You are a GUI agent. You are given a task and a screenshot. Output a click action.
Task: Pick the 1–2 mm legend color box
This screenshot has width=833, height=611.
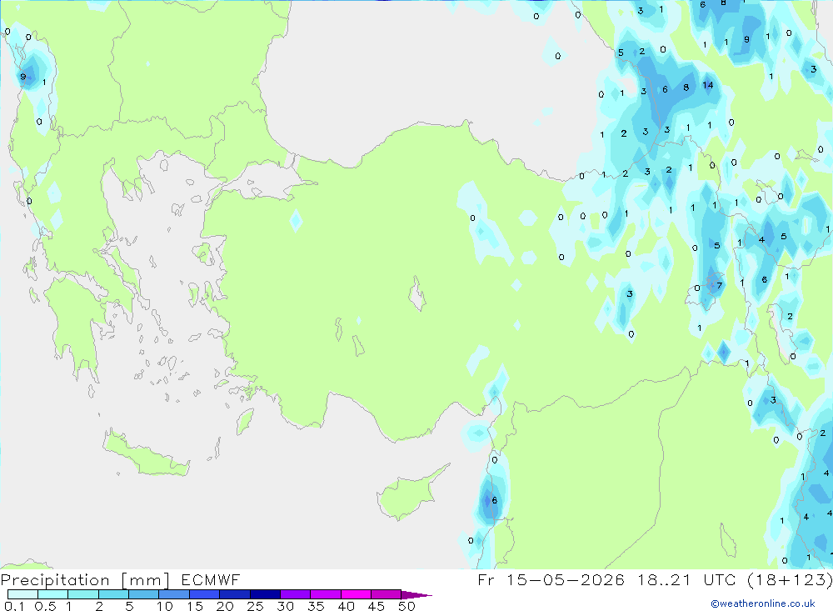tap(82, 594)
